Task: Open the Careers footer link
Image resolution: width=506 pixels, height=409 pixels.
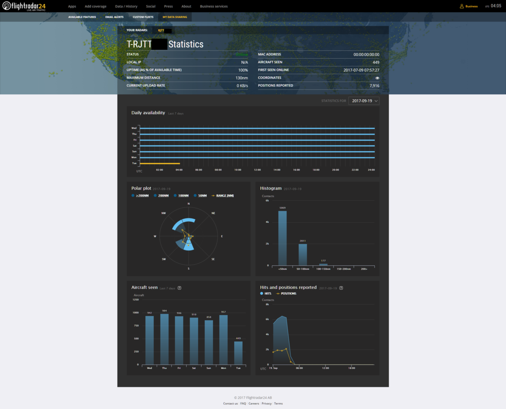Action: (x=253, y=404)
